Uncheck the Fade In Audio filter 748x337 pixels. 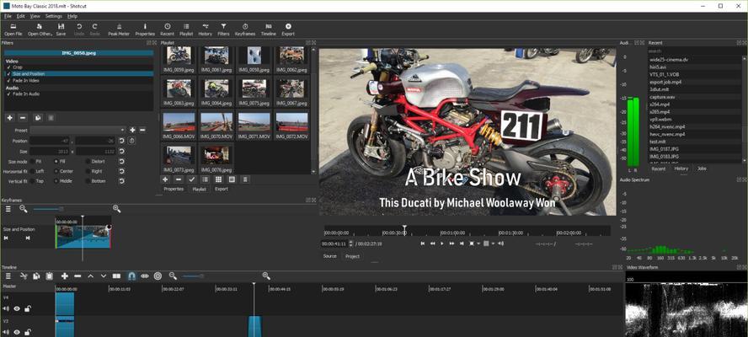pyautogui.click(x=8, y=94)
